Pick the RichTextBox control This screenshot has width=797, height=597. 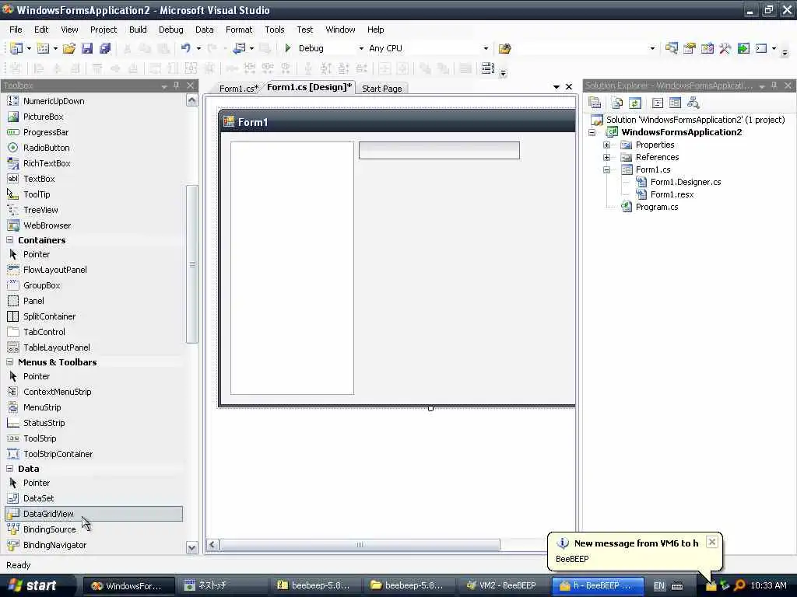coord(46,163)
